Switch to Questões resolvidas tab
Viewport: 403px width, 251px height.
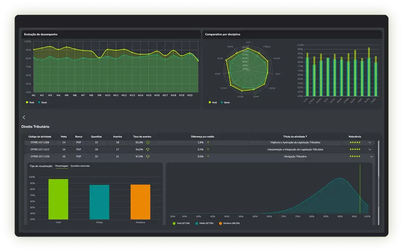click(x=80, y=166)
